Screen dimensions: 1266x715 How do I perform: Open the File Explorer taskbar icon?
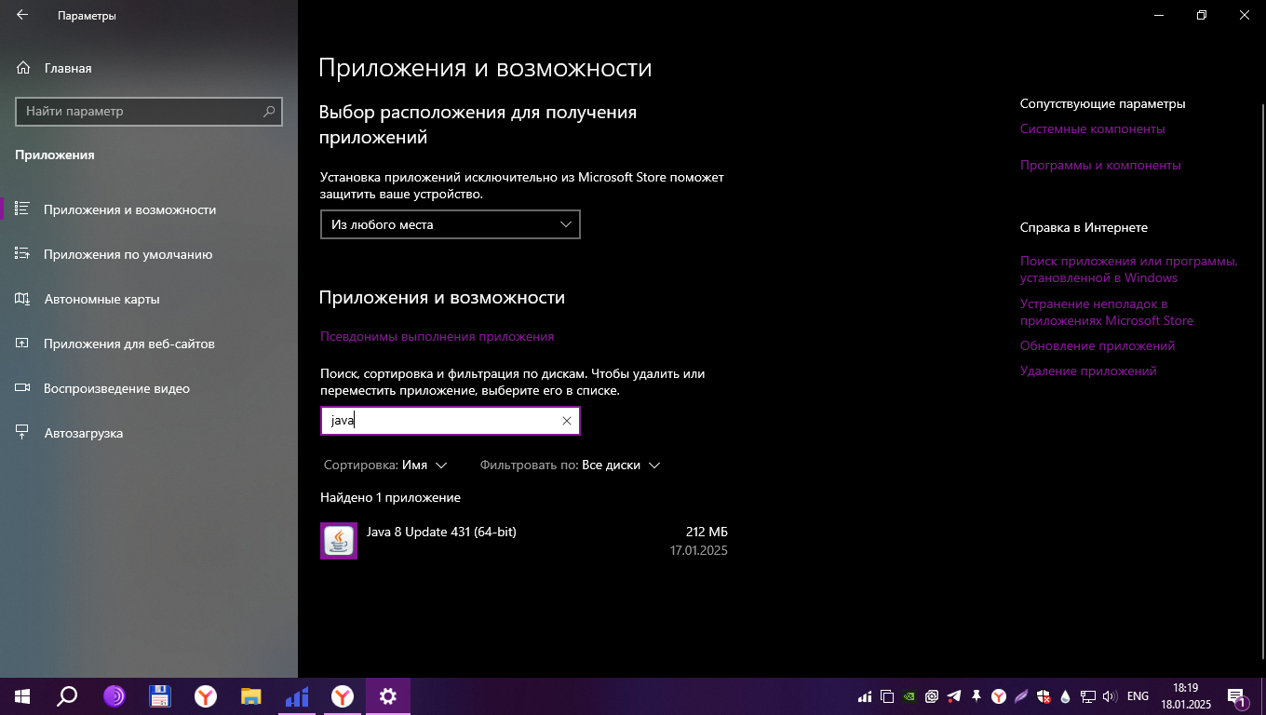point(250,695)
